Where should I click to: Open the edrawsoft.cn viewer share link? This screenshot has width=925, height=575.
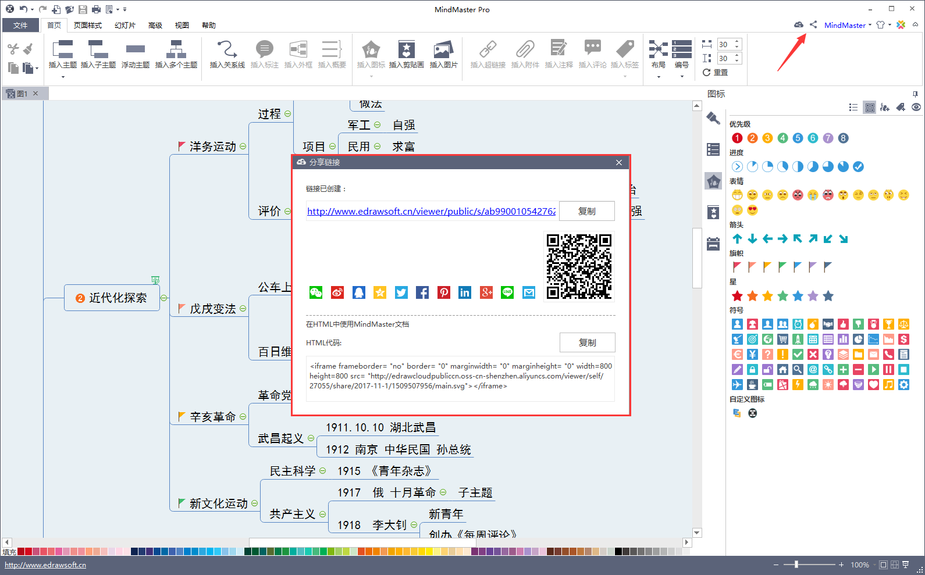pyautogui.click(x=431, y=212)
